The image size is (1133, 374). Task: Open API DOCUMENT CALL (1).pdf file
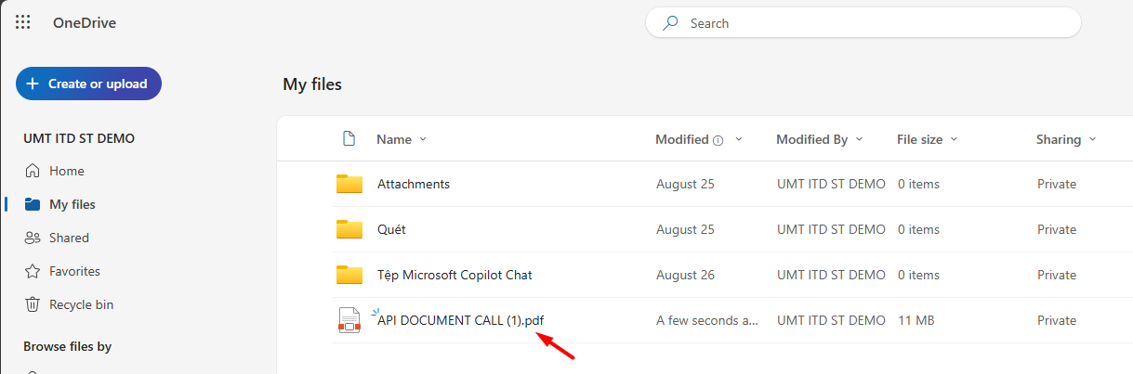460,320
